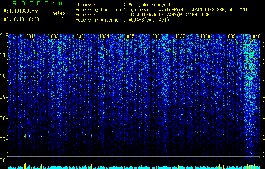Click the HROFFT 1.00 program title
Screen dimensions: 265x169
tap(33, 3)
